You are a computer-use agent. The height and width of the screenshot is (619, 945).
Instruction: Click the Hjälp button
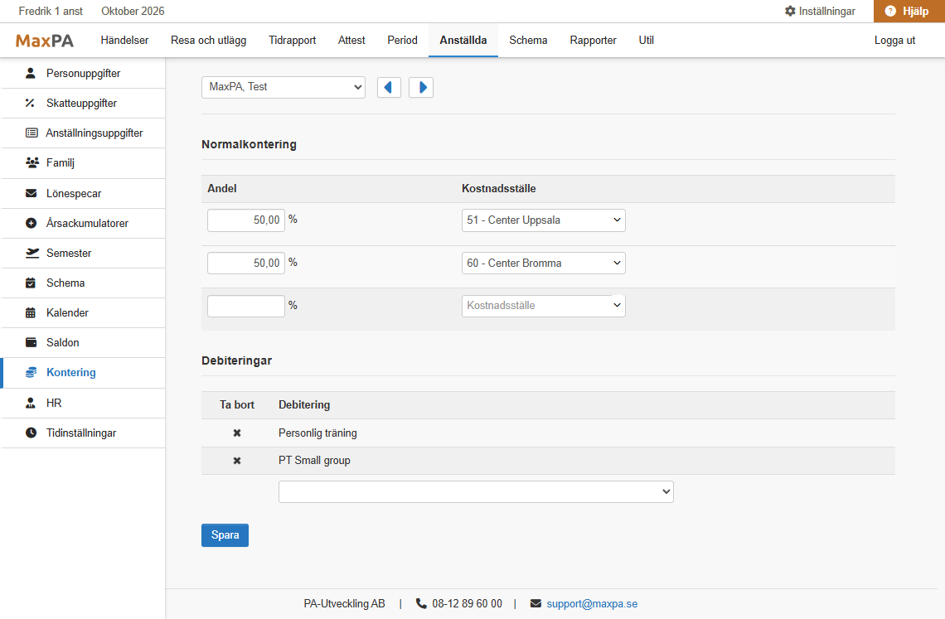(909, 11)
